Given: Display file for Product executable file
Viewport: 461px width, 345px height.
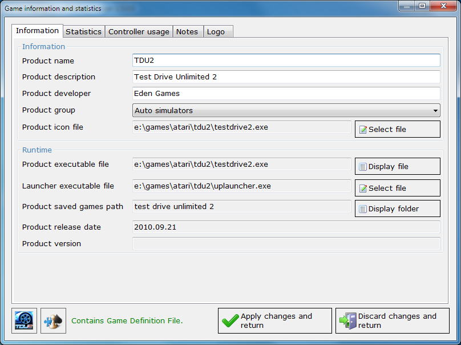Looking at the screenshot, I should point(397,166).
